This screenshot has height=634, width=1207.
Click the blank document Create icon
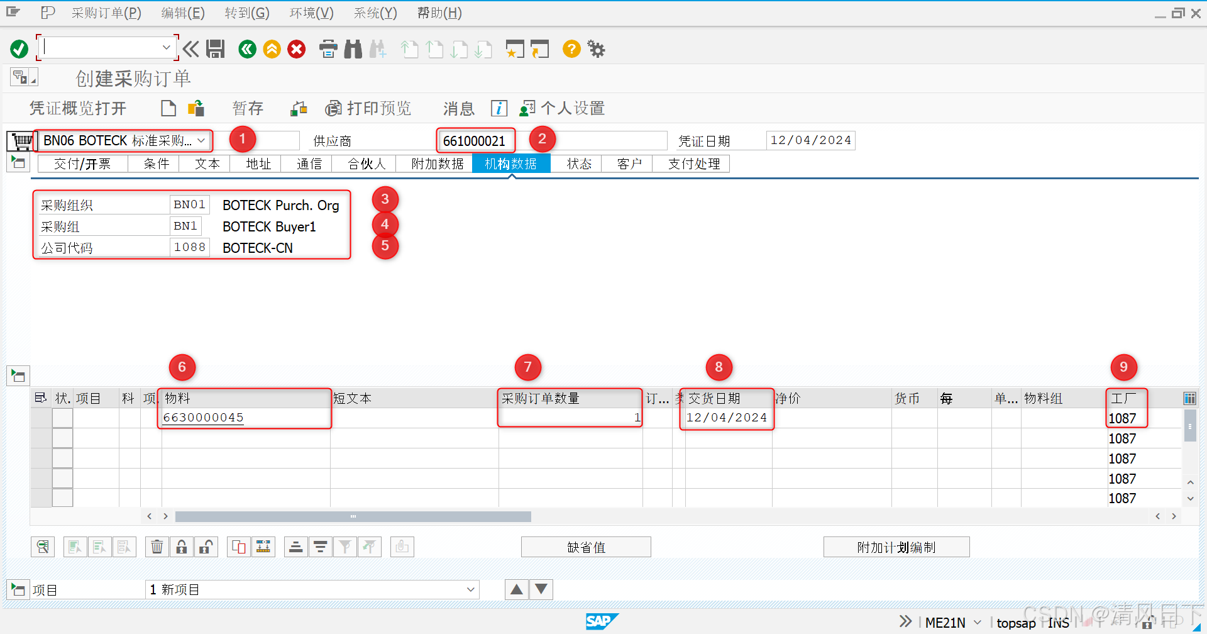click(x=168, y=108)
